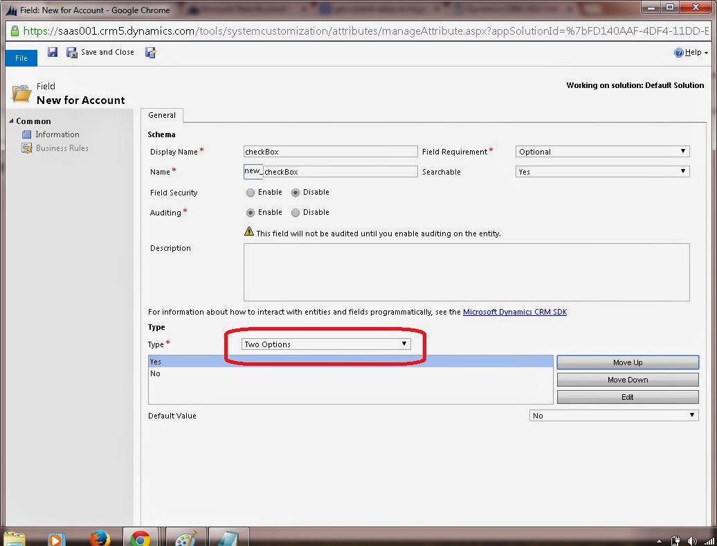This screenshot has width=717, height=546.
Task: Click the auditing warning triangle icon
Action: tap(248, 231)
